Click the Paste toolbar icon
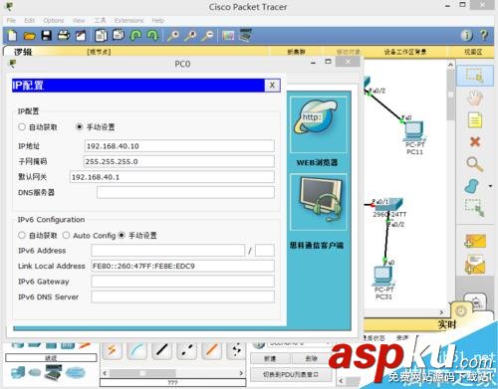 [x=119, y=35]
